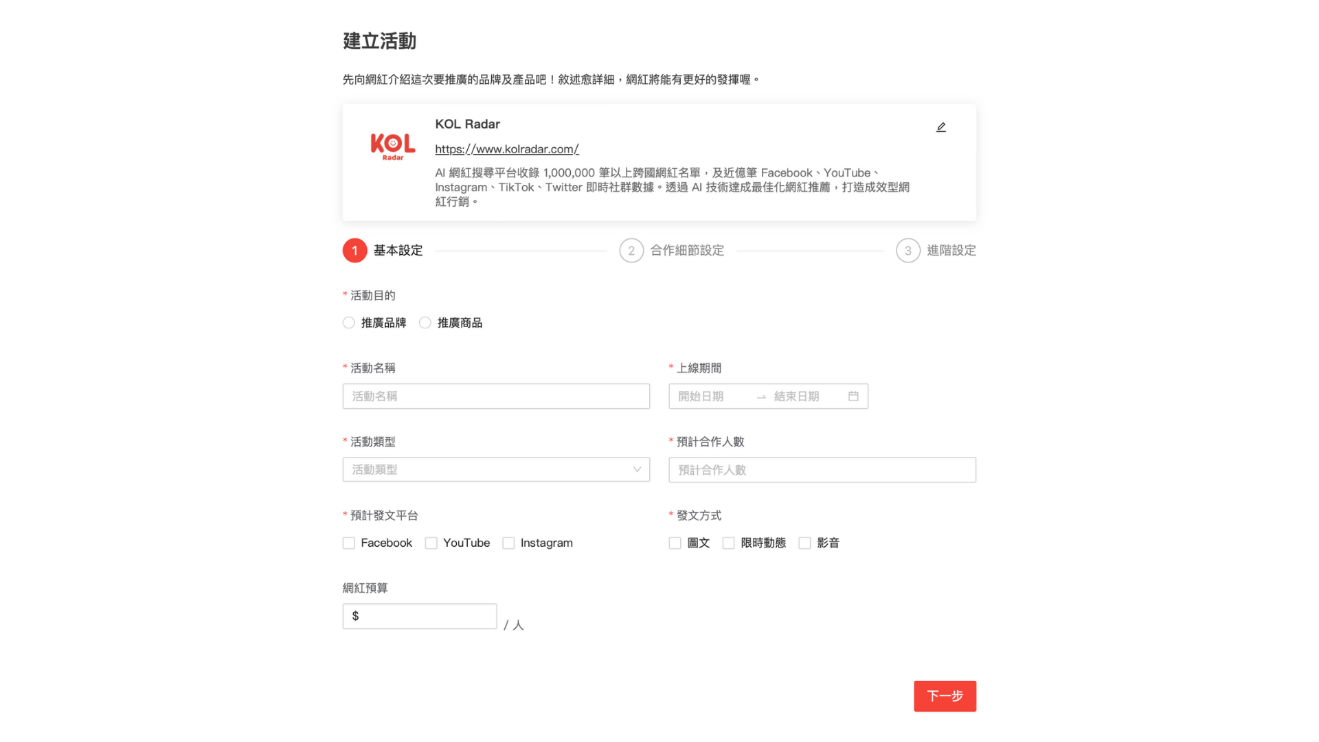The width and height of the screenshot is (1319, 742).
Task: Click the KOL Radar logo icon
Action: click(x=393, y=148)
